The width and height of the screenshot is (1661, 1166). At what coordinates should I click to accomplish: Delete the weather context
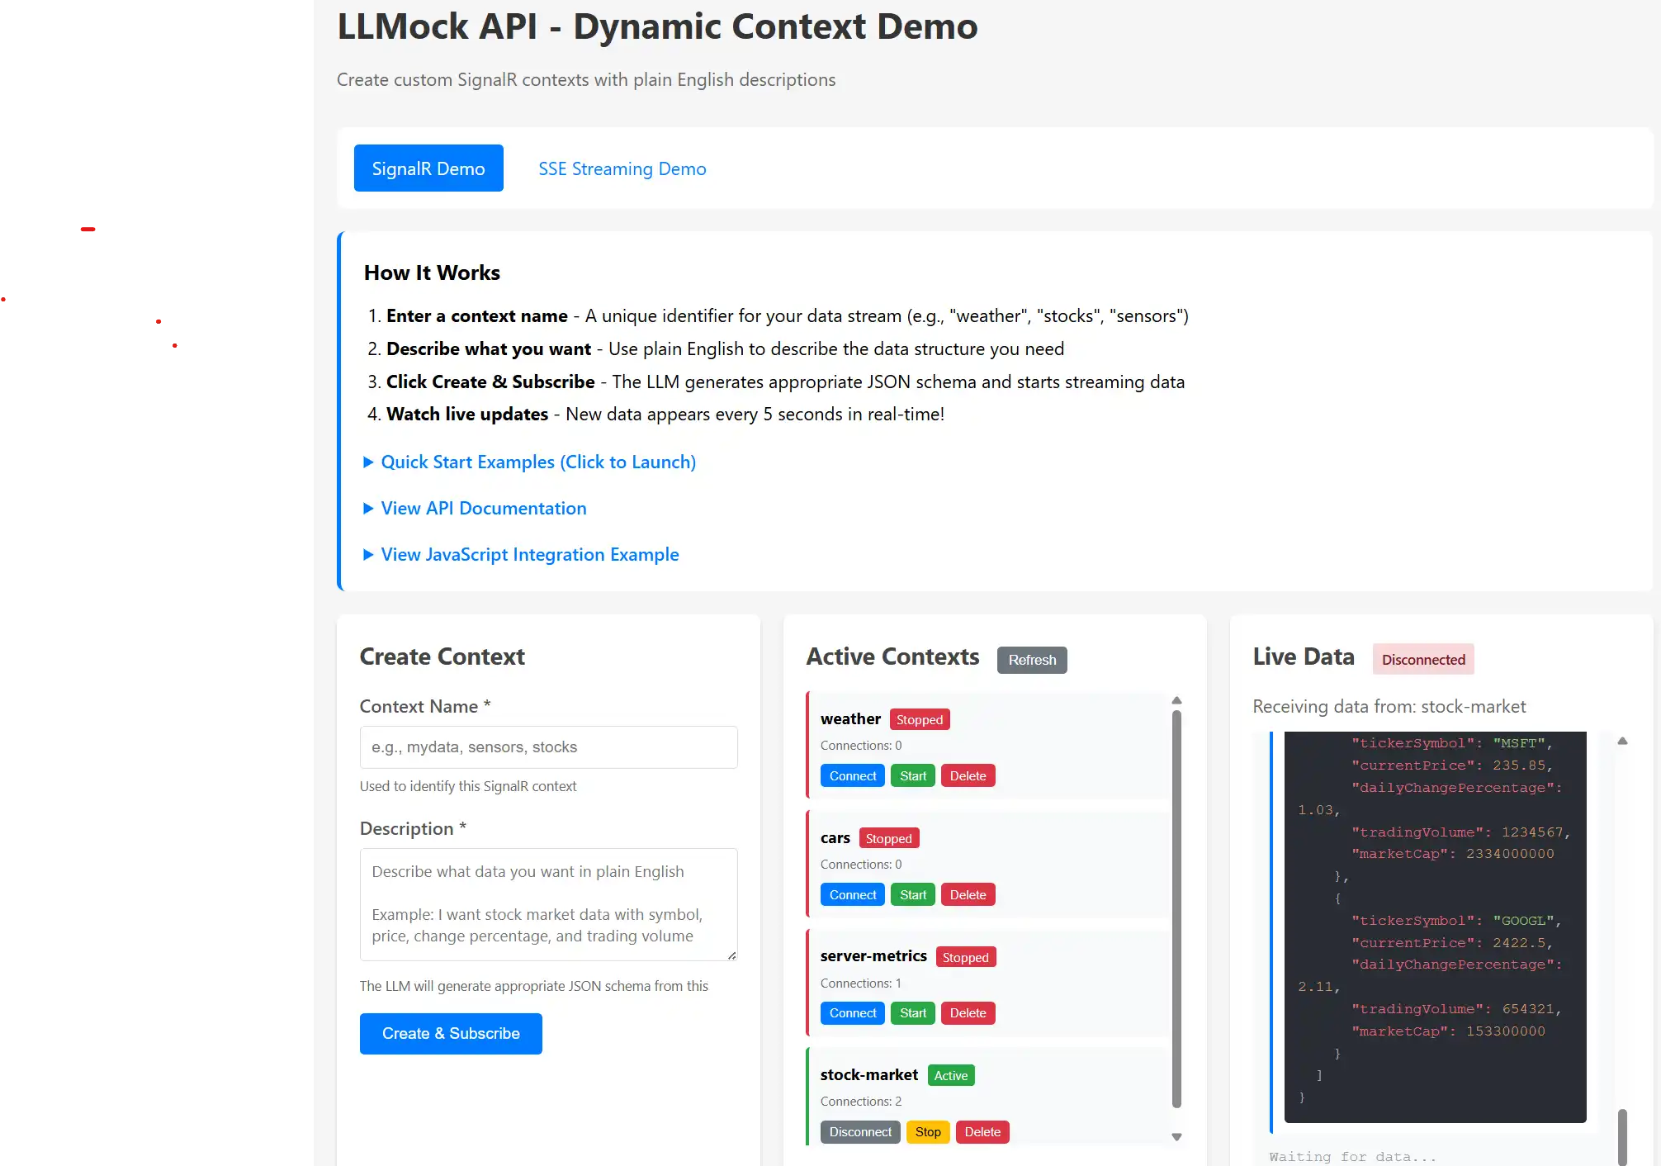tap(968, 775)
